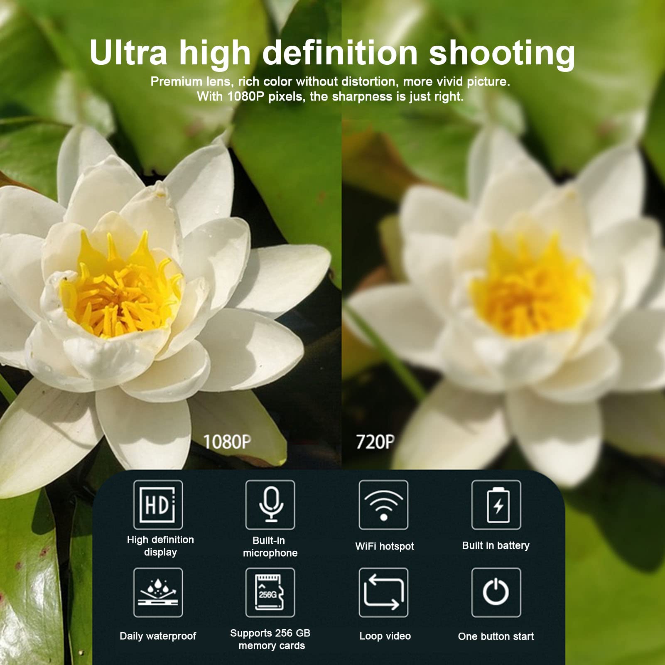Click the 256G memory card icon

coord(270,592)
